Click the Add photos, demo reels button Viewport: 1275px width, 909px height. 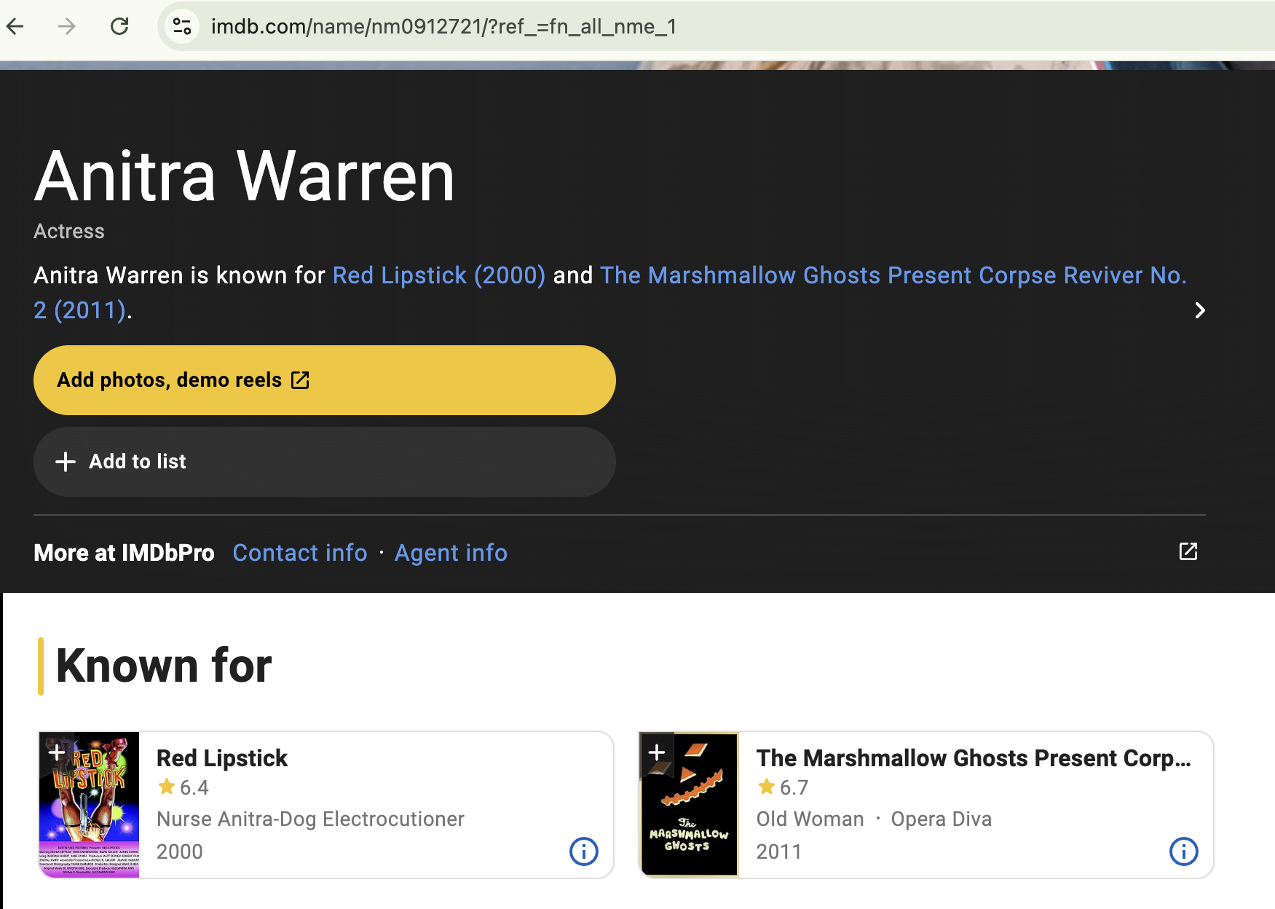tap(324, 379)
